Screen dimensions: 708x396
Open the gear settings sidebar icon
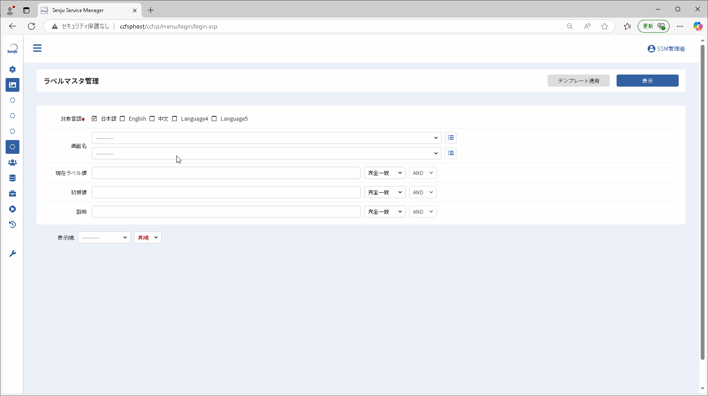click(x=13, y=69)
